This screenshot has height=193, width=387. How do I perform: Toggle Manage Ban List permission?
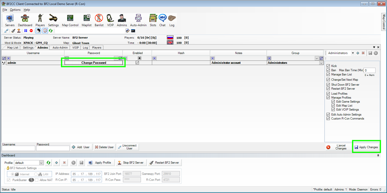(328, 74)
